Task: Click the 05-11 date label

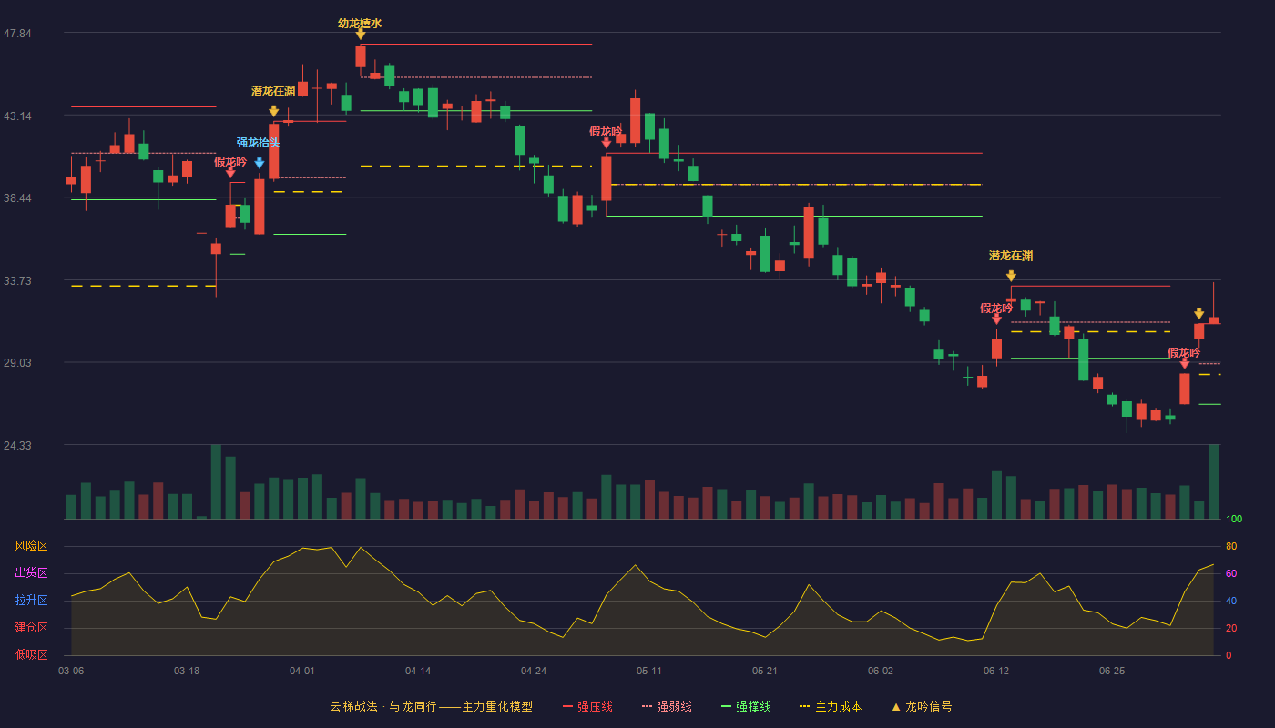Action: [649, 671]
